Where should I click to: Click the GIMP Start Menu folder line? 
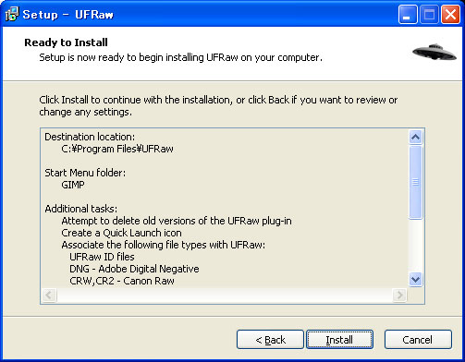point(73,185)
